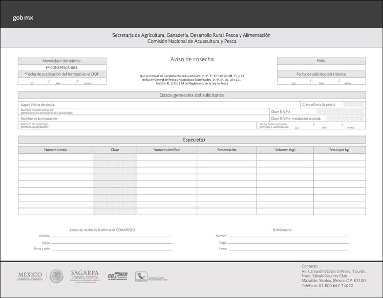Click first row under Nombre científico

click(x=166, y=157)
